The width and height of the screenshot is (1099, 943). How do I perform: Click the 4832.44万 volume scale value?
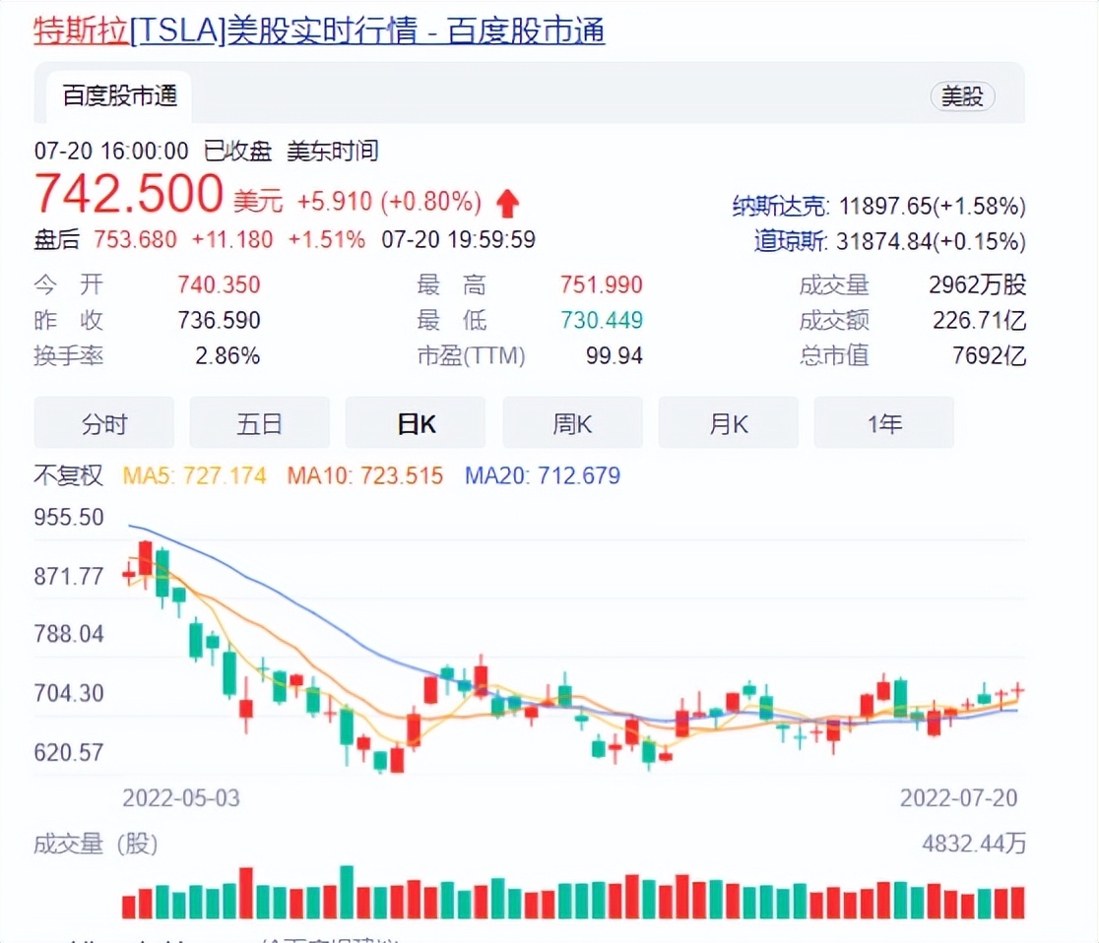click(974, 843)
